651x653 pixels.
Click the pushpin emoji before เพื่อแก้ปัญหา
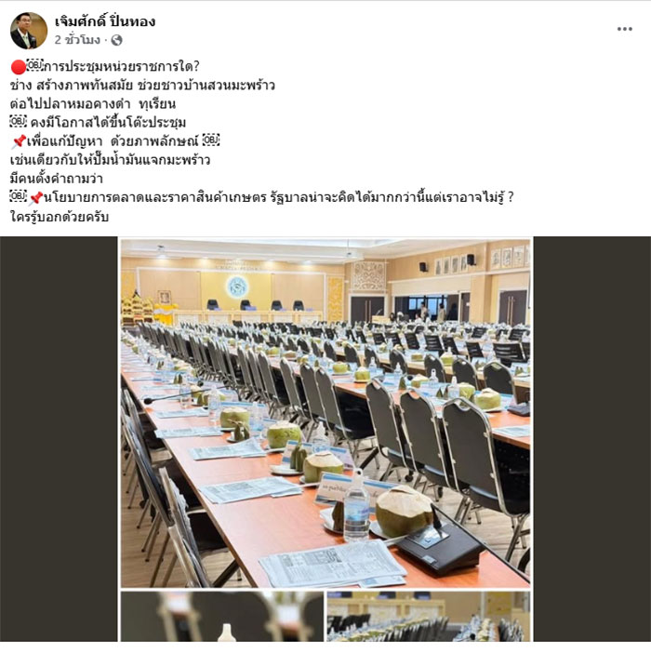point(19,141)
